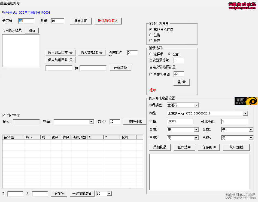Image resolution: width=258 pixels, height=202 pixels.
Task: Click the 价格 input field
Action: point(180,122)
